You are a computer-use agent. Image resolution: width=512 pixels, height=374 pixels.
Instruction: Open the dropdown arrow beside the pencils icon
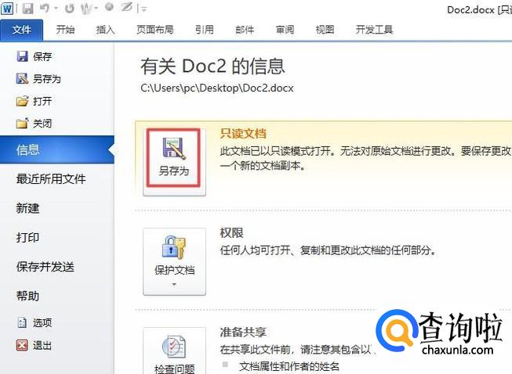96,9
